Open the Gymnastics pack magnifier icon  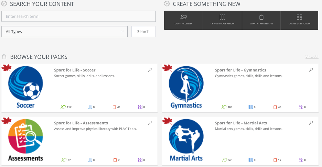click(x=311, y=70)
